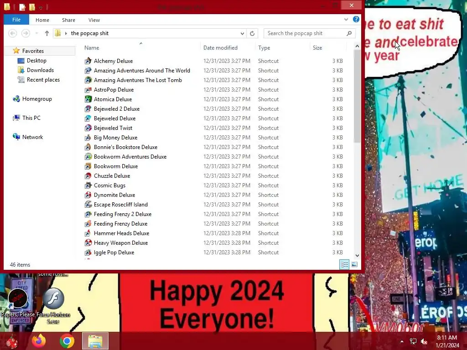Open the quick access toolbar dropdown
467x350 pixels.
[41, 7]
